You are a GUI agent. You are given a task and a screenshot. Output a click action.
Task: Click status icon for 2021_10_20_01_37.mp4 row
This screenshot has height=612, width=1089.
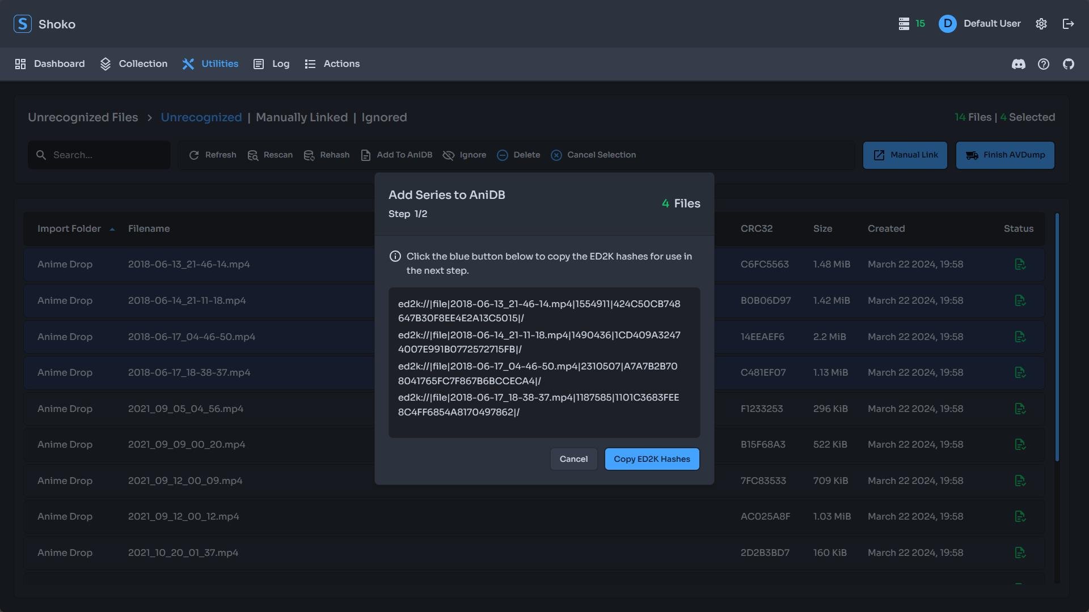(1020, 552)
